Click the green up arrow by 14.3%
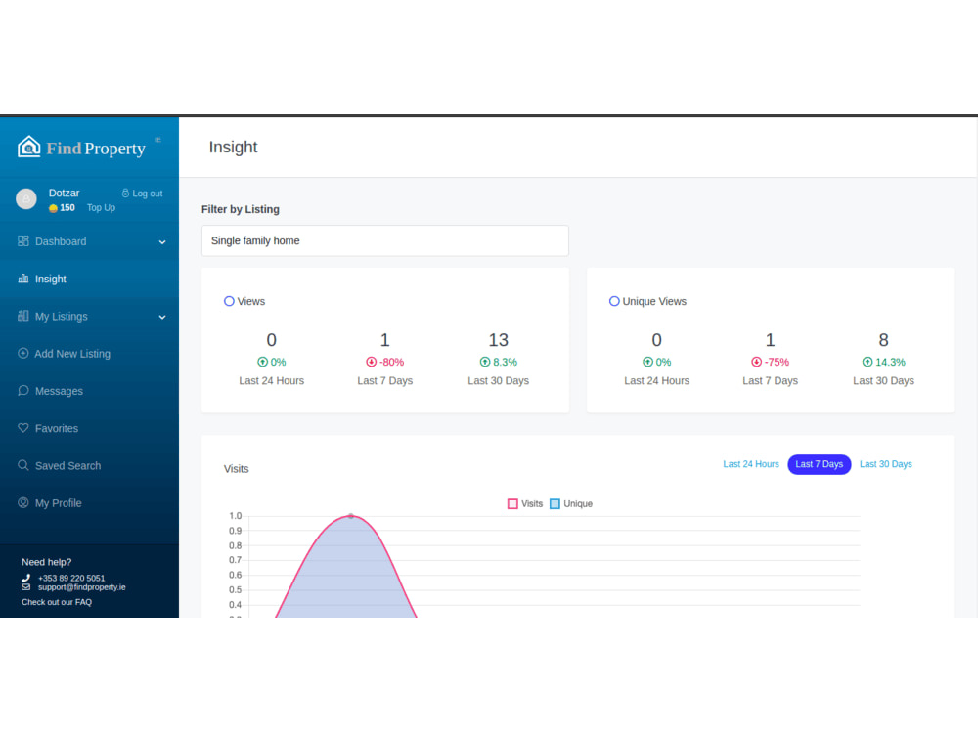Image resolution: width=978 pixels, height=733 pixels. pos(867,362)
